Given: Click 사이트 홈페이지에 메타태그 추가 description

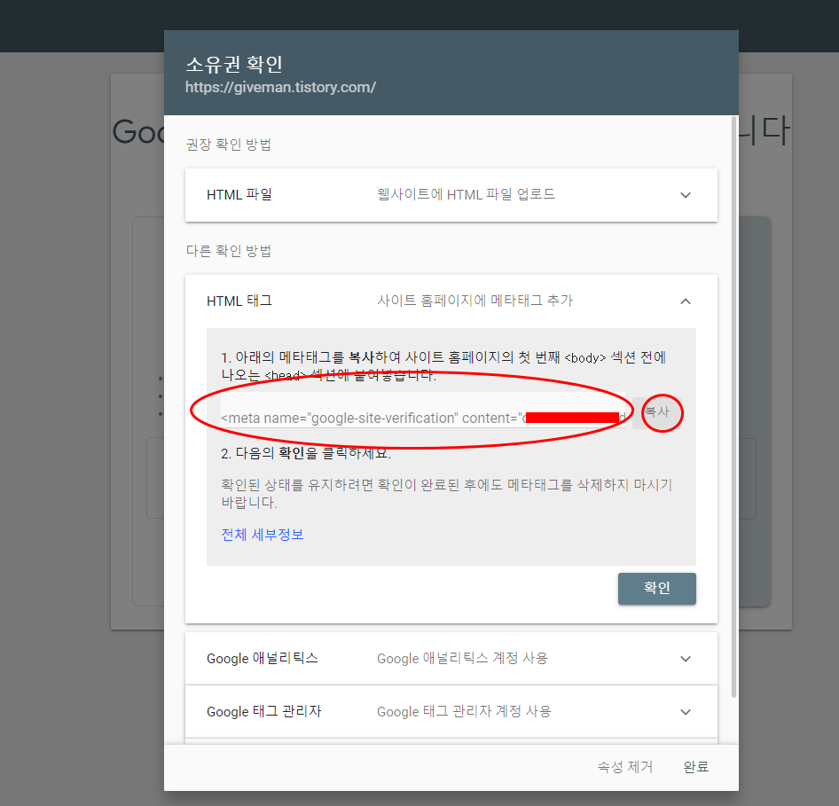Looking at the screenshot, I should (x=474, y=301).
